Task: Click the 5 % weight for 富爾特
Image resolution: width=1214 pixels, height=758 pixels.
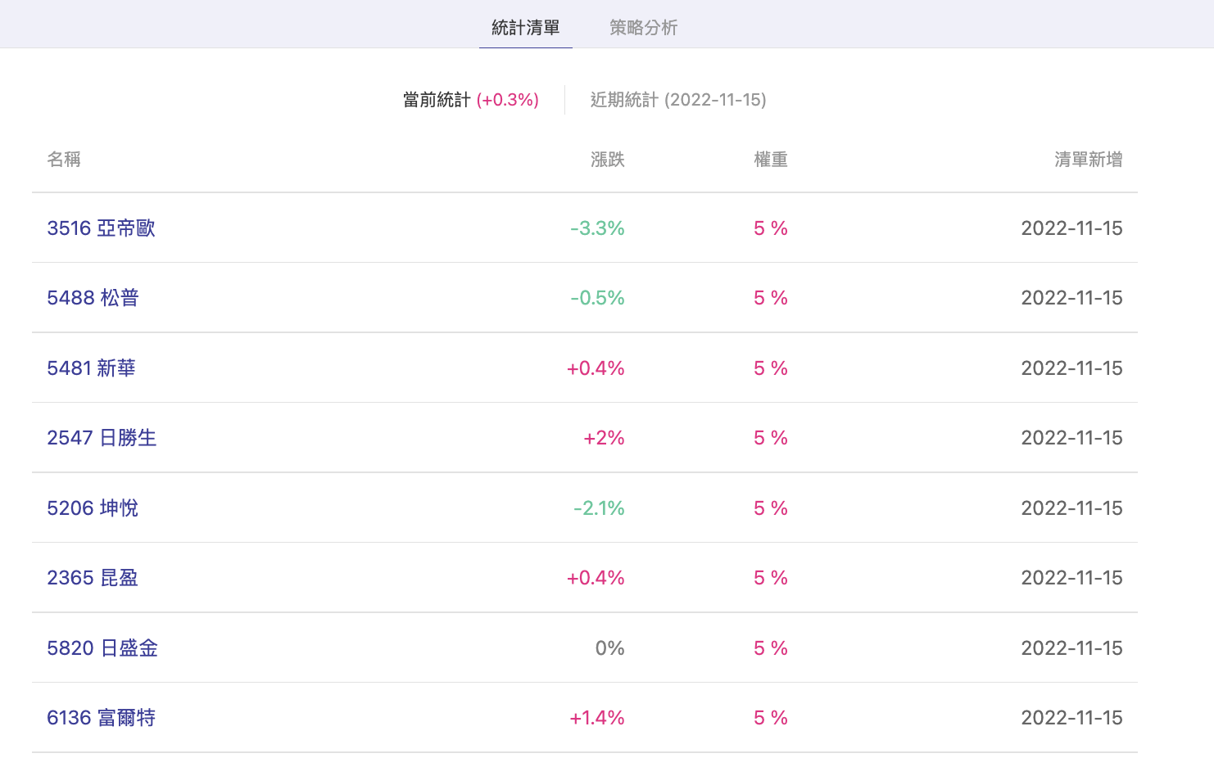Action: (x=771, y=718)
